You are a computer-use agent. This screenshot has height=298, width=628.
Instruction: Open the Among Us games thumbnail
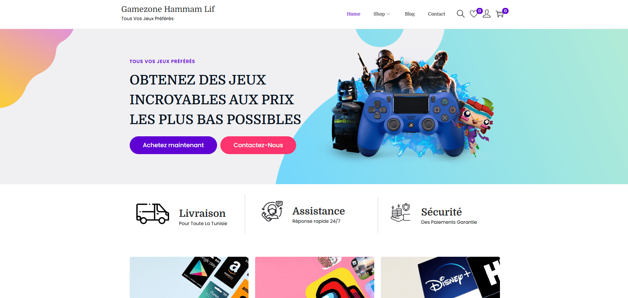coord(315,277)
